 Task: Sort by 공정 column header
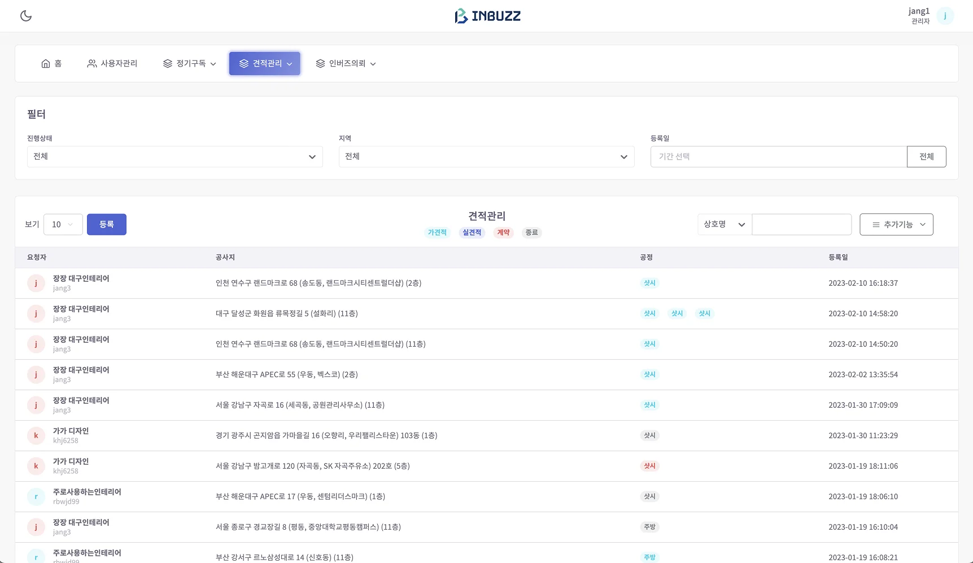point(647,258)
